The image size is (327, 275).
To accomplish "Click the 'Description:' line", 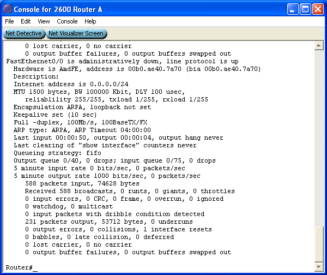I will [x=36, y=76].
